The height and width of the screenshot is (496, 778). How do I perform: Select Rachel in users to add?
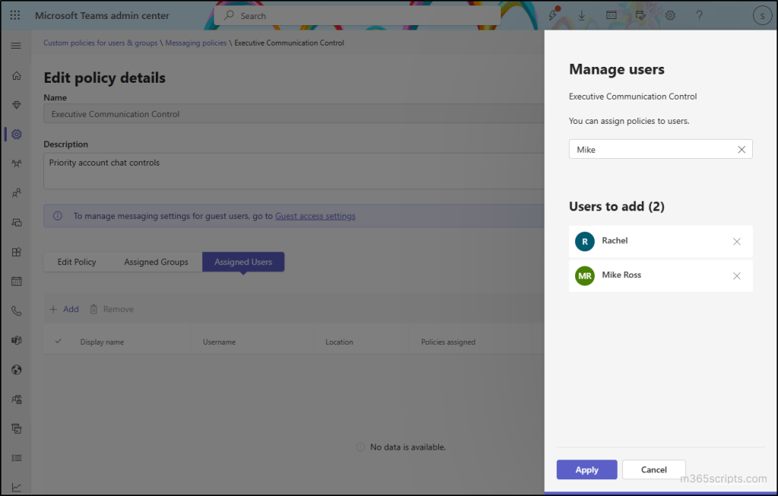(x=660, y=242)
